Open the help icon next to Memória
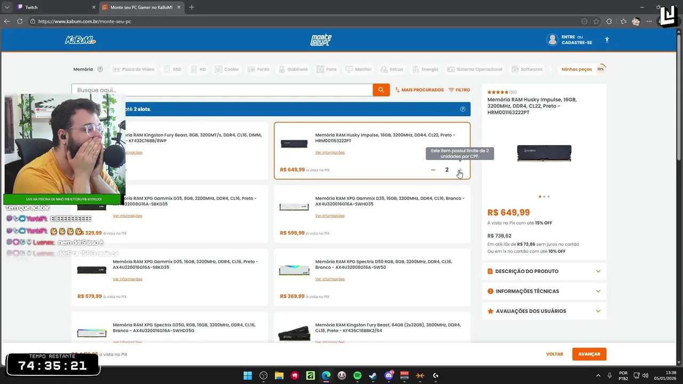This screenshot has width=683, height=384. pos(99,69)
